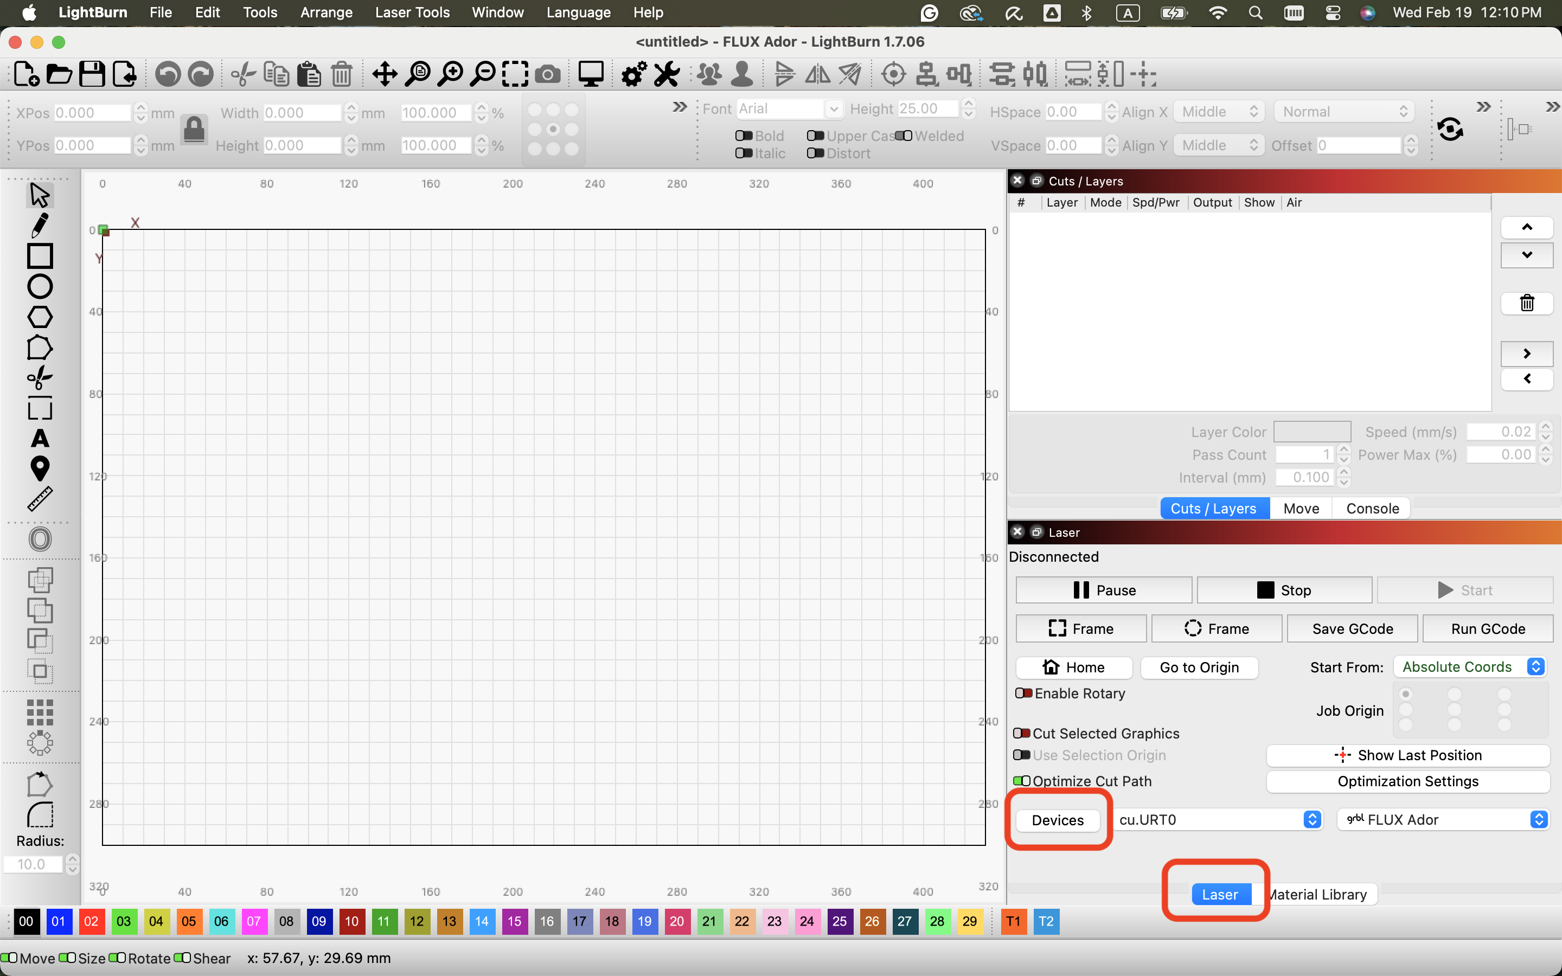Toggle the Bold font switch
This screenshot has height=976, width=1562.
(x=744, y=136)
